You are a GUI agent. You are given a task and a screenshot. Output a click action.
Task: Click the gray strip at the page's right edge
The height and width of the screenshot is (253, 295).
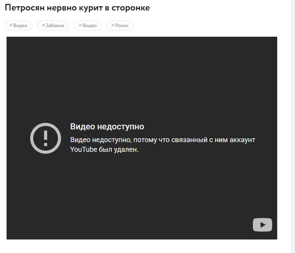(x=293, y=127)
